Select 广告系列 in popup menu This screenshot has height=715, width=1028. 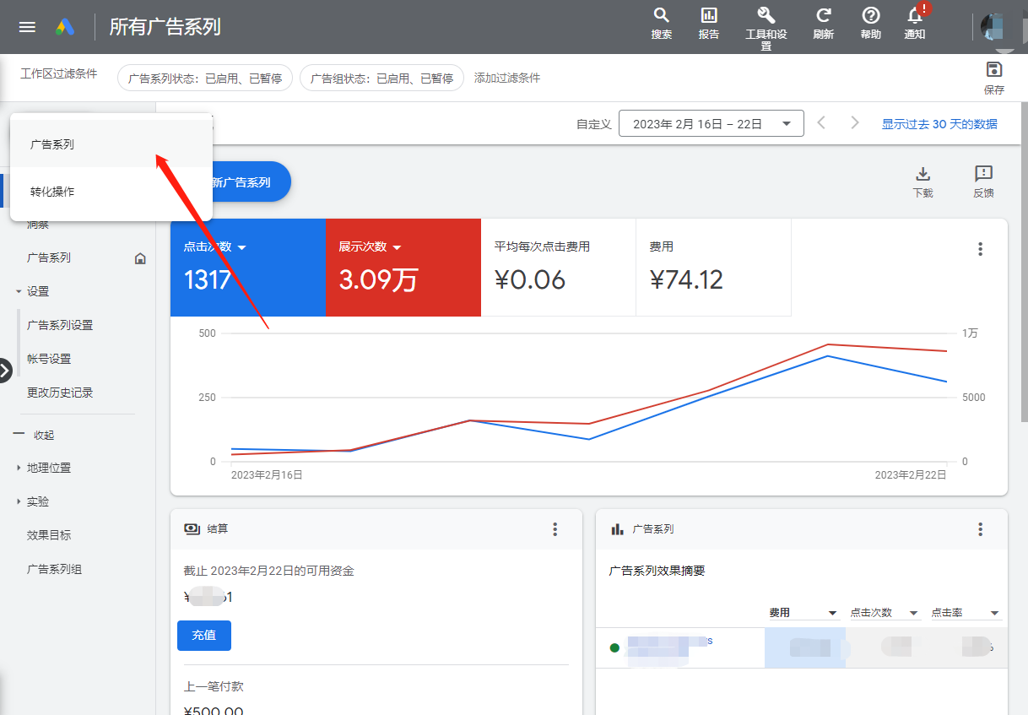point(111,144)
